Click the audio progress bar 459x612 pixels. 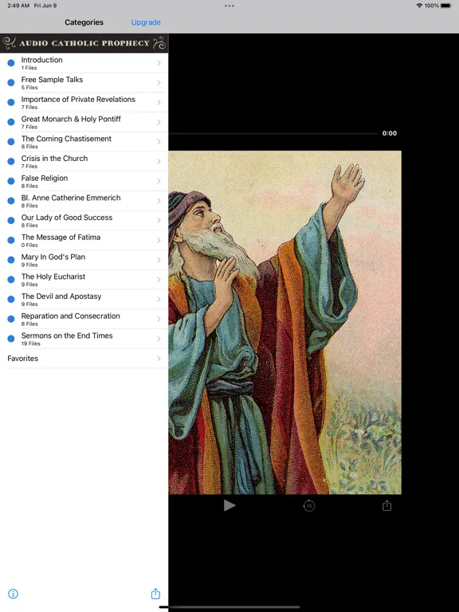pos(273,134)
